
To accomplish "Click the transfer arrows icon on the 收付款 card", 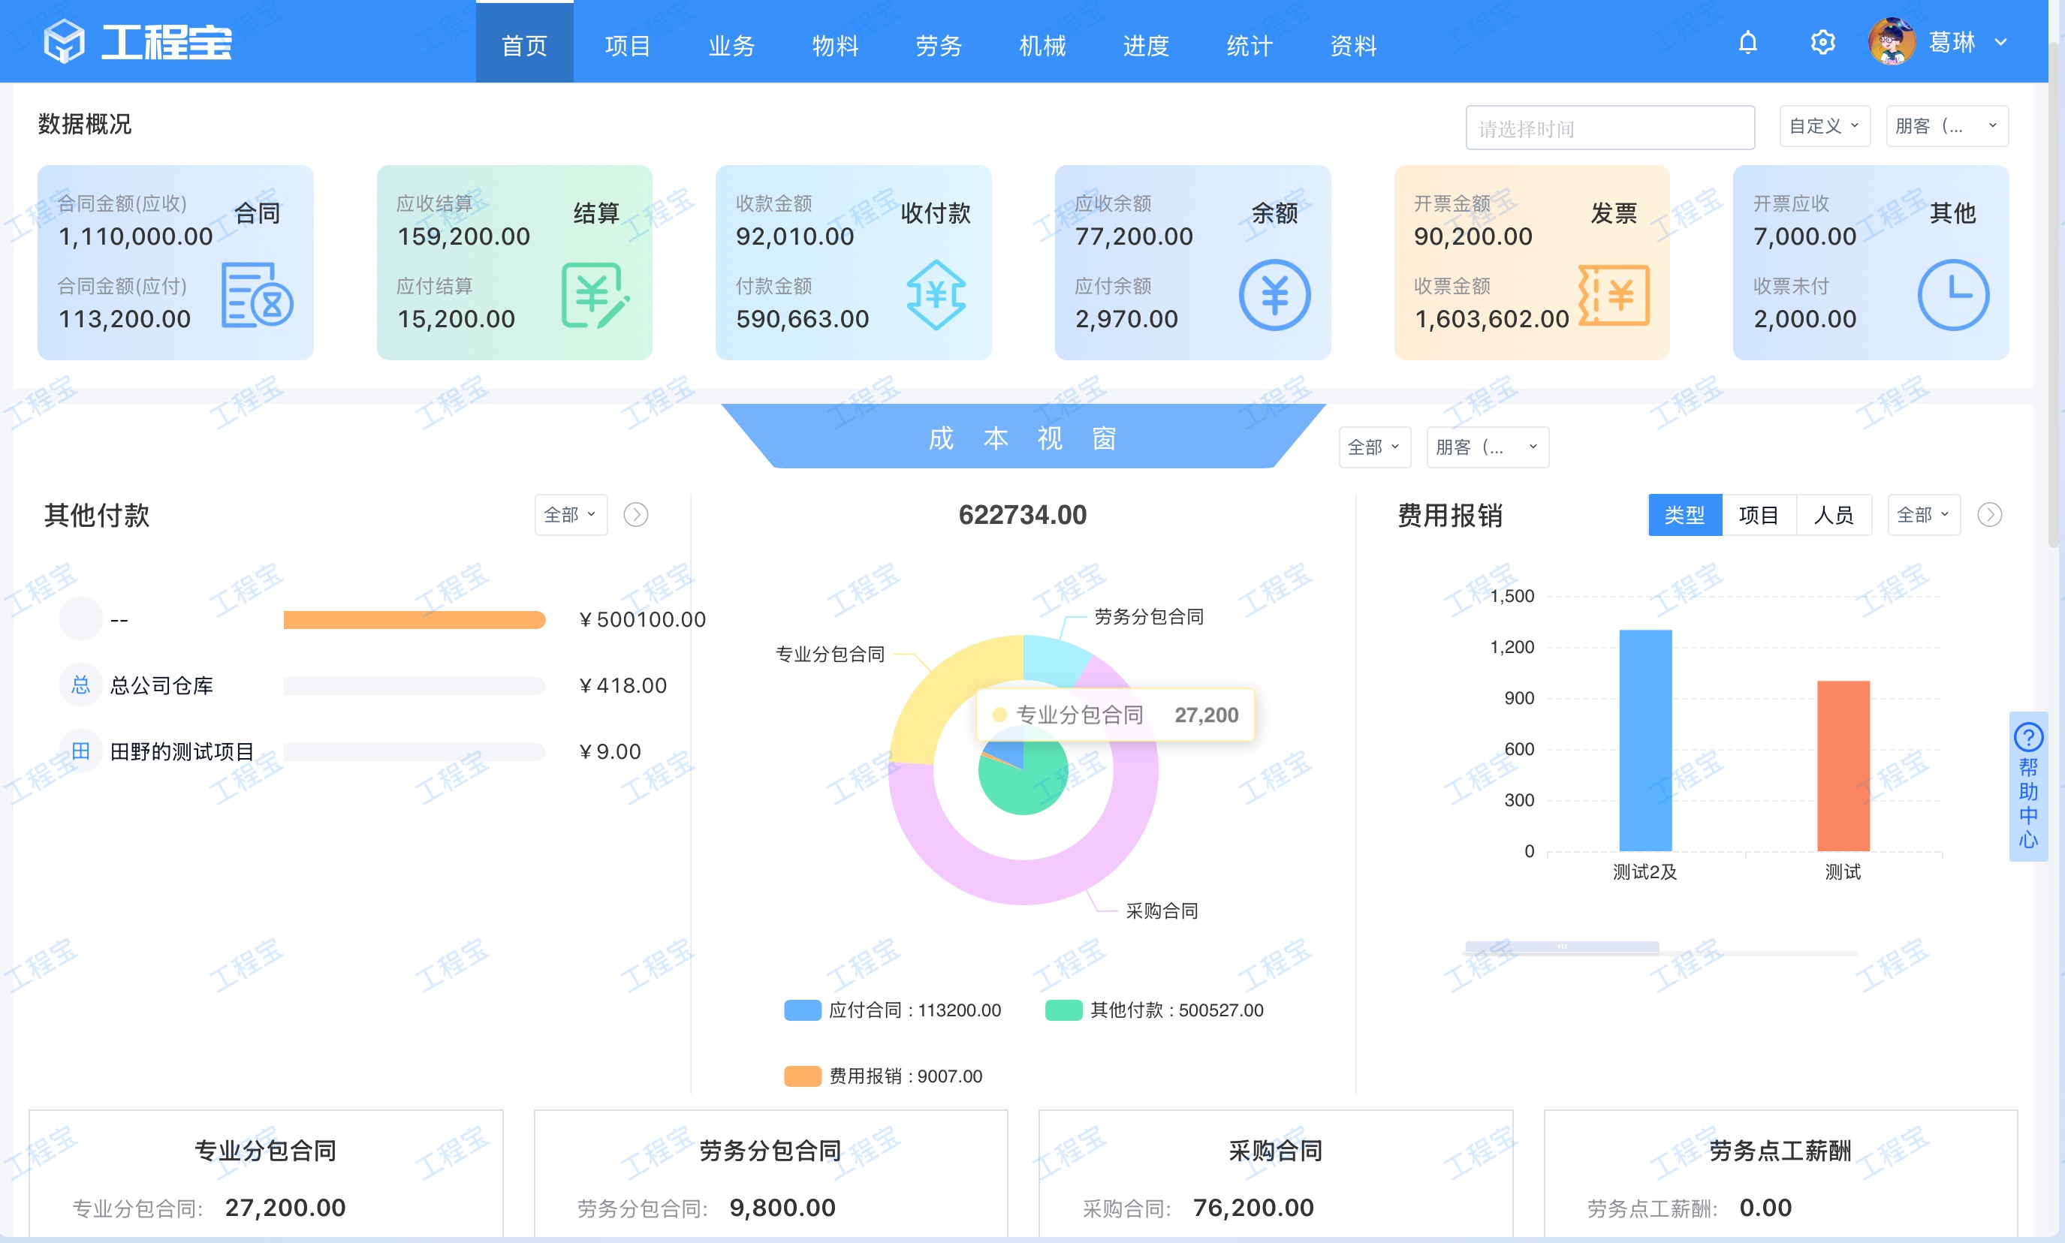I will point(936,295).
